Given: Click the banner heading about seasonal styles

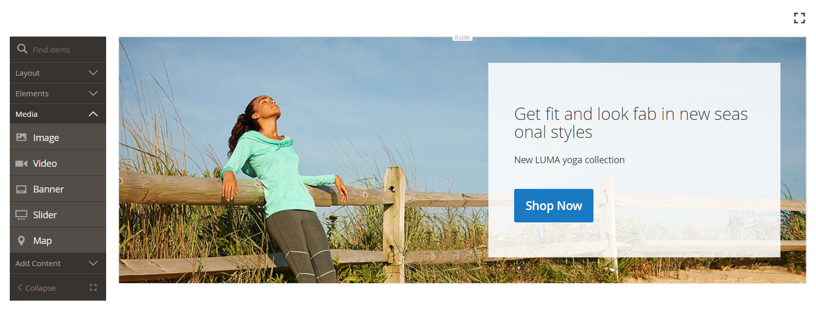Looking at the screenshot, I should pyautogui.click(x=631, y=123).
